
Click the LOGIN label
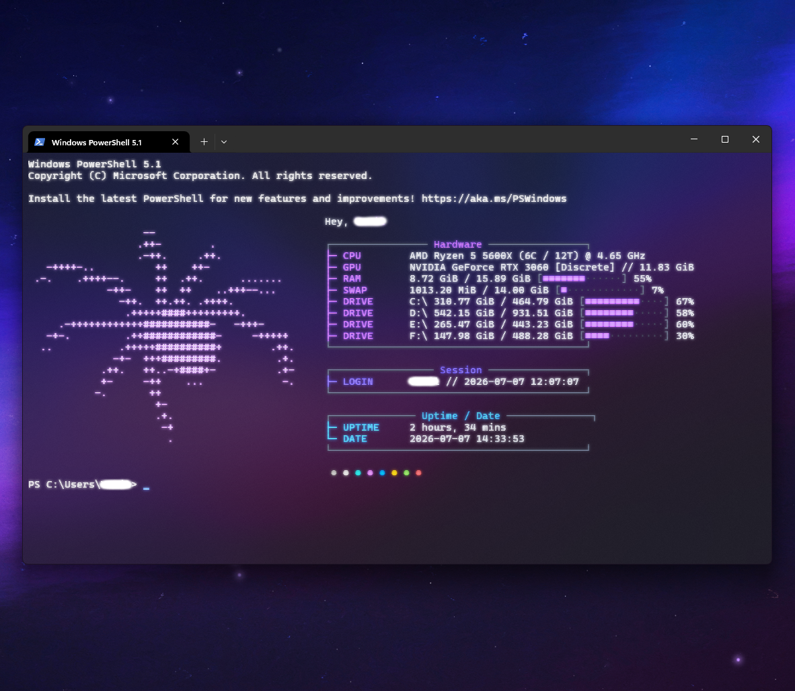click(358, 381)
